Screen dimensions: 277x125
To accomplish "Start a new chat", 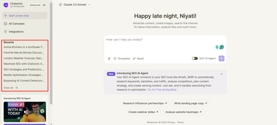I will 25,16.
